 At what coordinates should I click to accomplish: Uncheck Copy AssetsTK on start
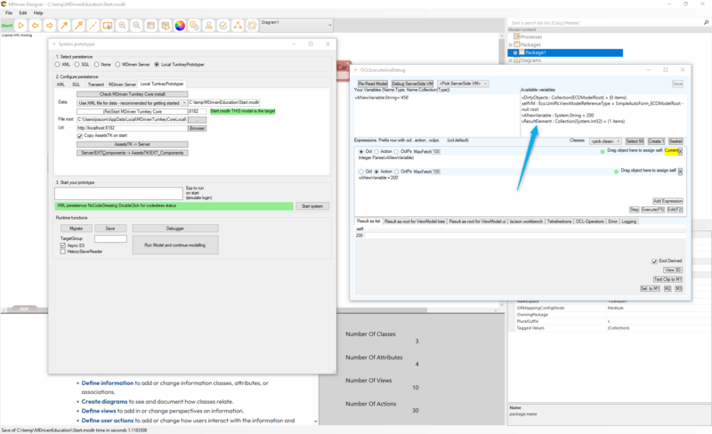80,135
